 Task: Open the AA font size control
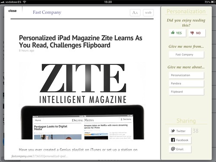pyautogui.click(x=135, y=13)
